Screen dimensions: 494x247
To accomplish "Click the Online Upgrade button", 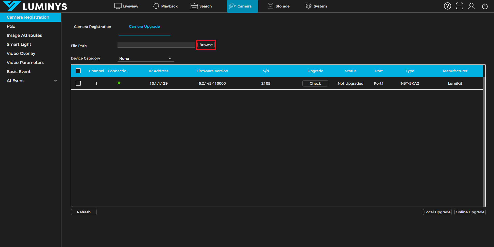I will (x=470, y=212).
